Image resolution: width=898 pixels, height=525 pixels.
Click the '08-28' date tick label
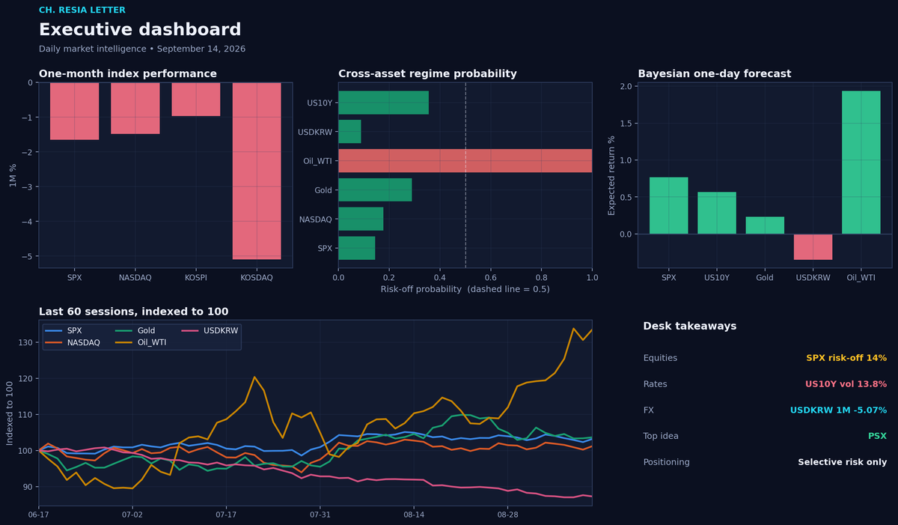click(507, 515)
